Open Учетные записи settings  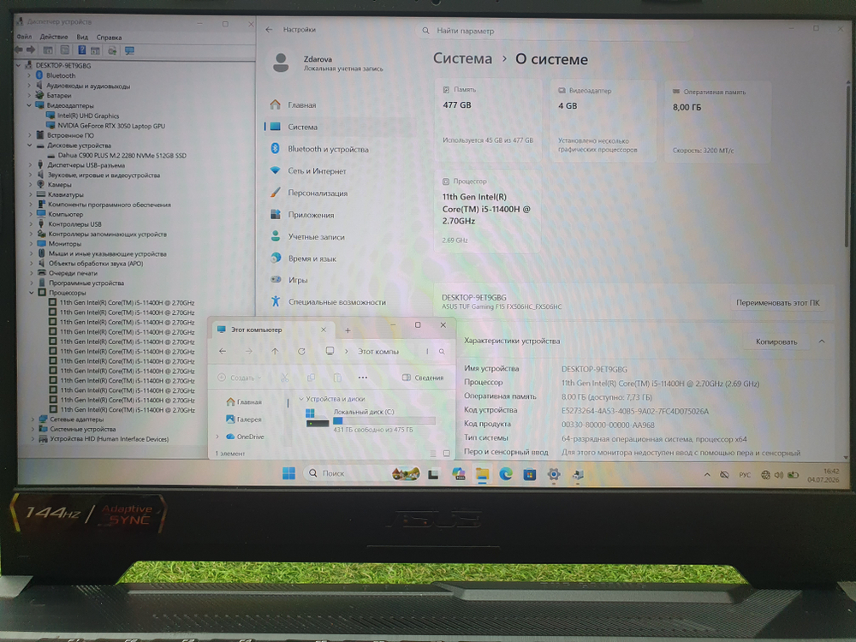pyautogui.click(x=316, y=237)
